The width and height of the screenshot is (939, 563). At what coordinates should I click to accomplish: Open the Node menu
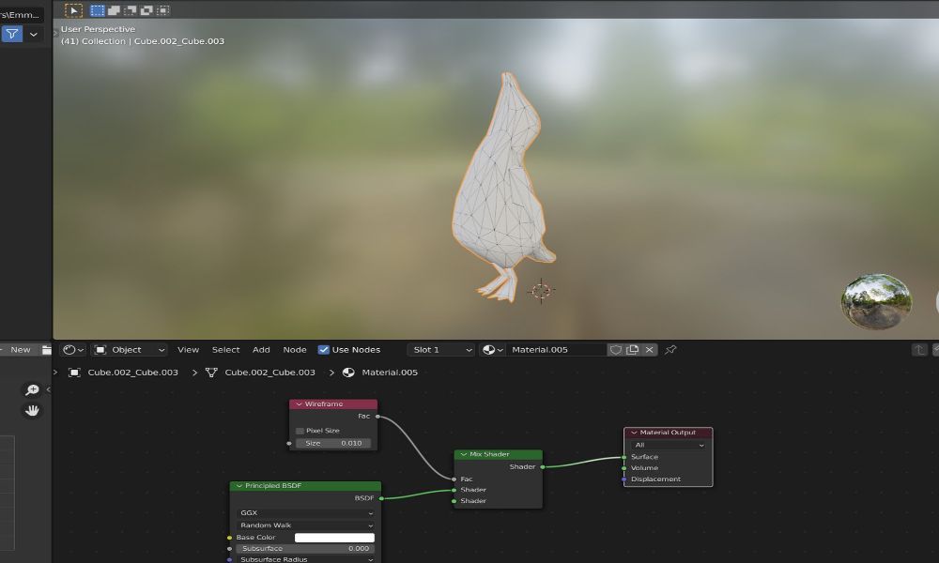[x=295, y=350]
